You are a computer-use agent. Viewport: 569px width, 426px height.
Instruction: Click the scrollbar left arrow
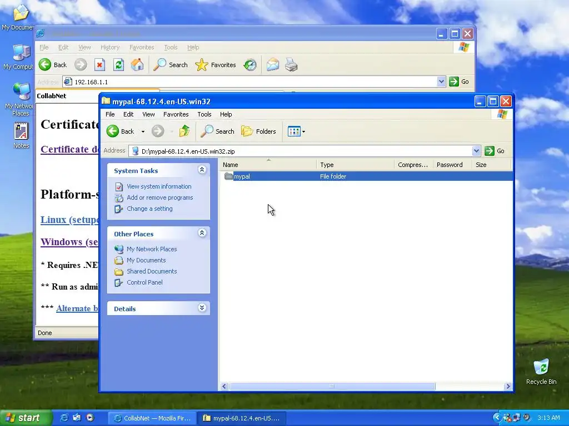tap(224, 387)
